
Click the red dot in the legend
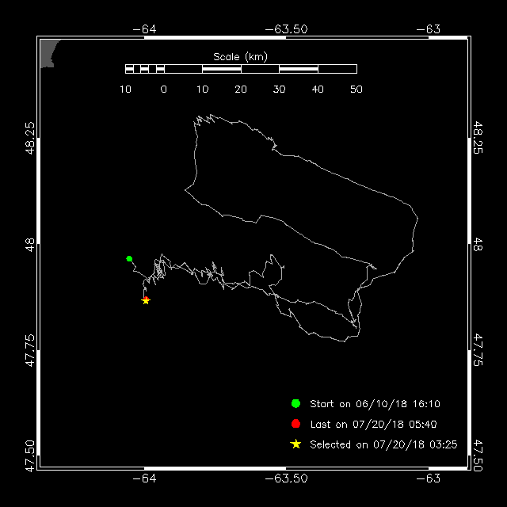click(295, 424)
